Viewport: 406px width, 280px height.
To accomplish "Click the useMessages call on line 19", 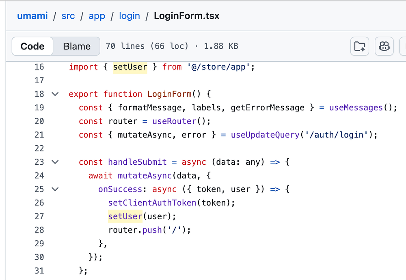I will pos(356,108).
